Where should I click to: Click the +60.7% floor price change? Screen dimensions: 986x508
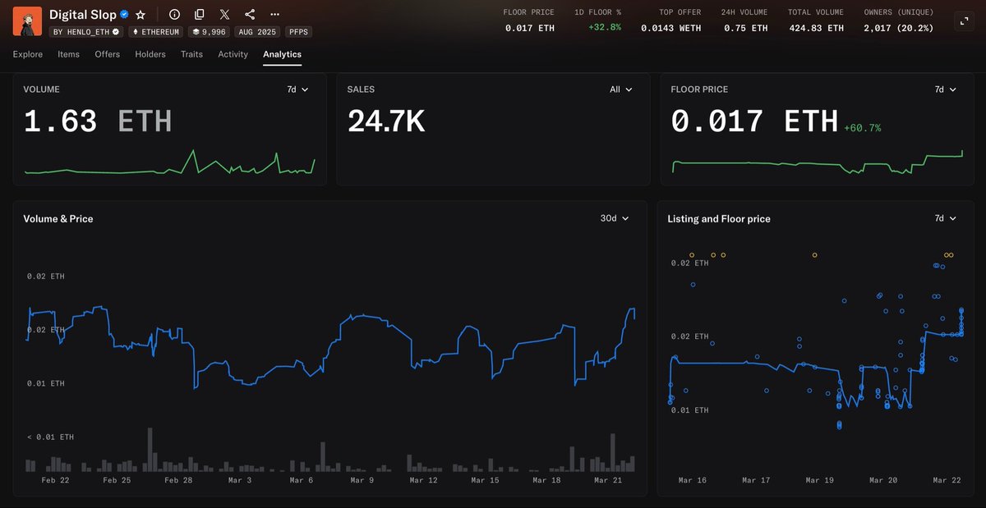coord(862,128)
